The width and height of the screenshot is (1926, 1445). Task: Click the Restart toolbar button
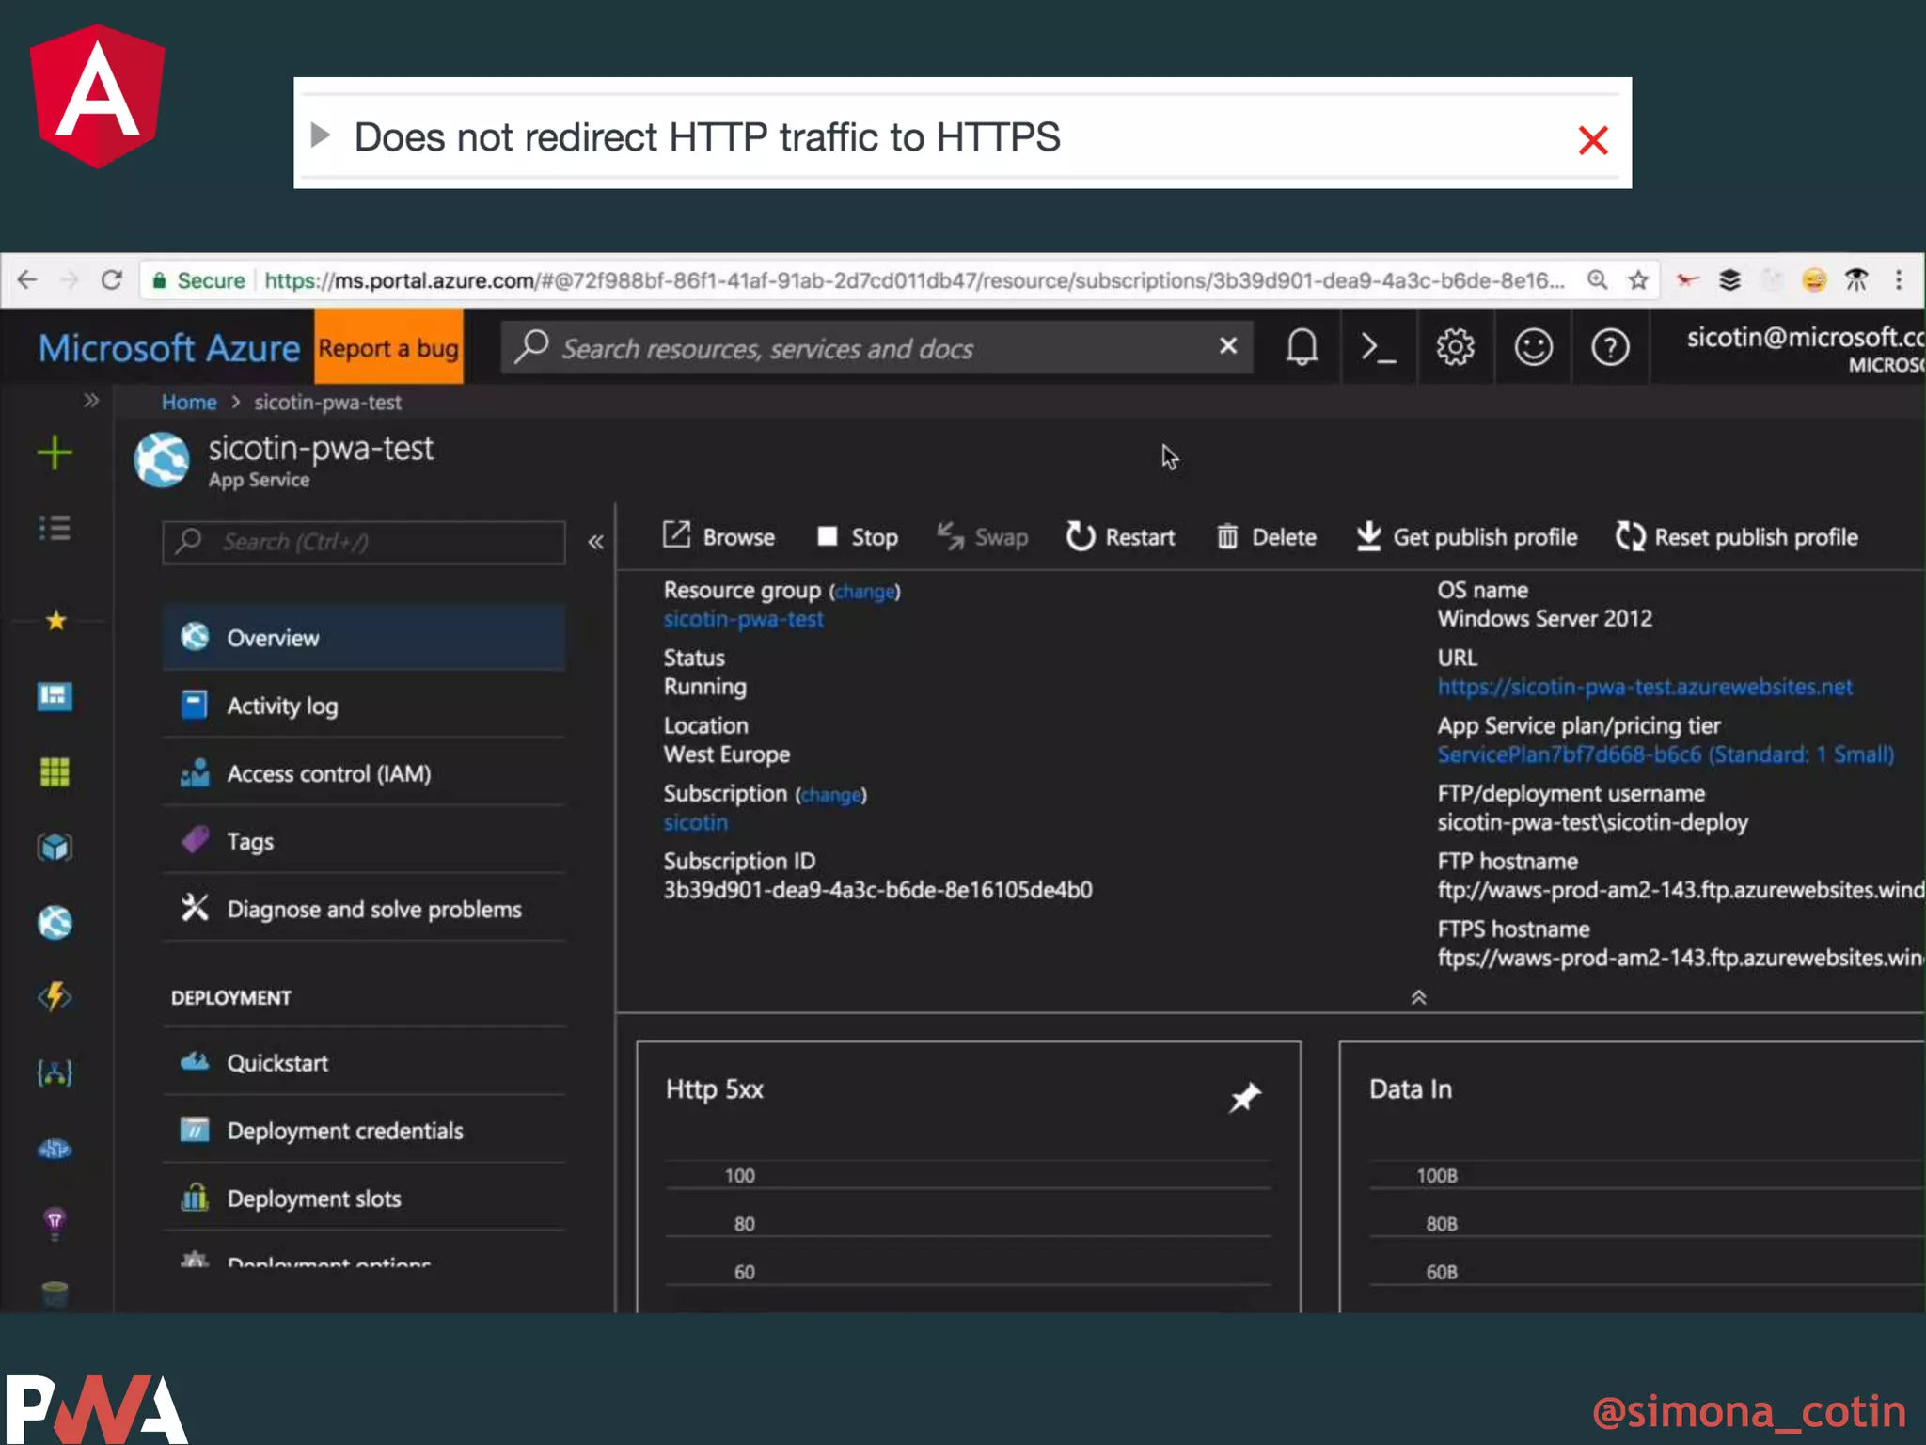point(1120,537)
